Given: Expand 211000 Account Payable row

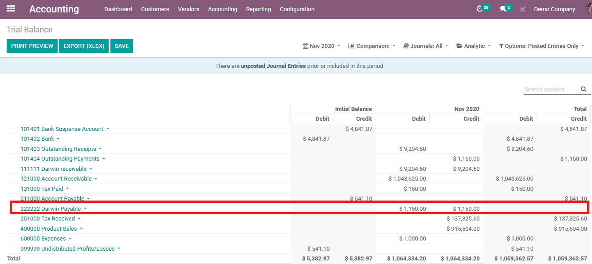Looking at the screenshot, I should (x=55, y=198).
